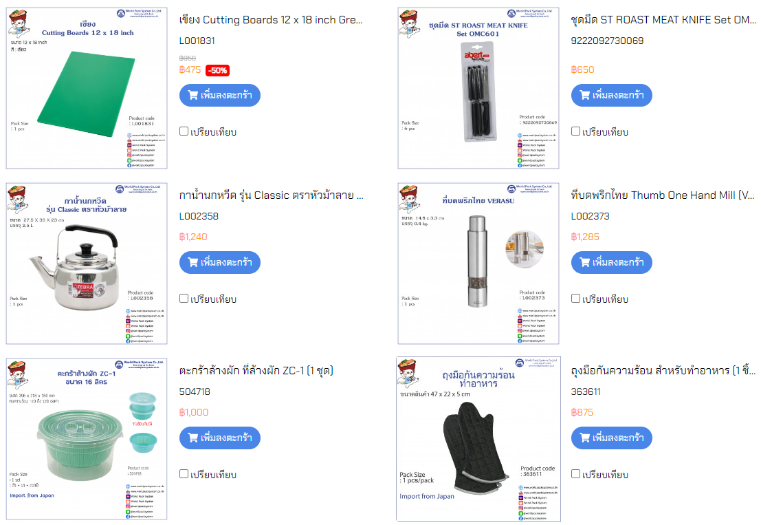Click cart icon for heat-resistant glove 363611

click(x=584, y=438)
